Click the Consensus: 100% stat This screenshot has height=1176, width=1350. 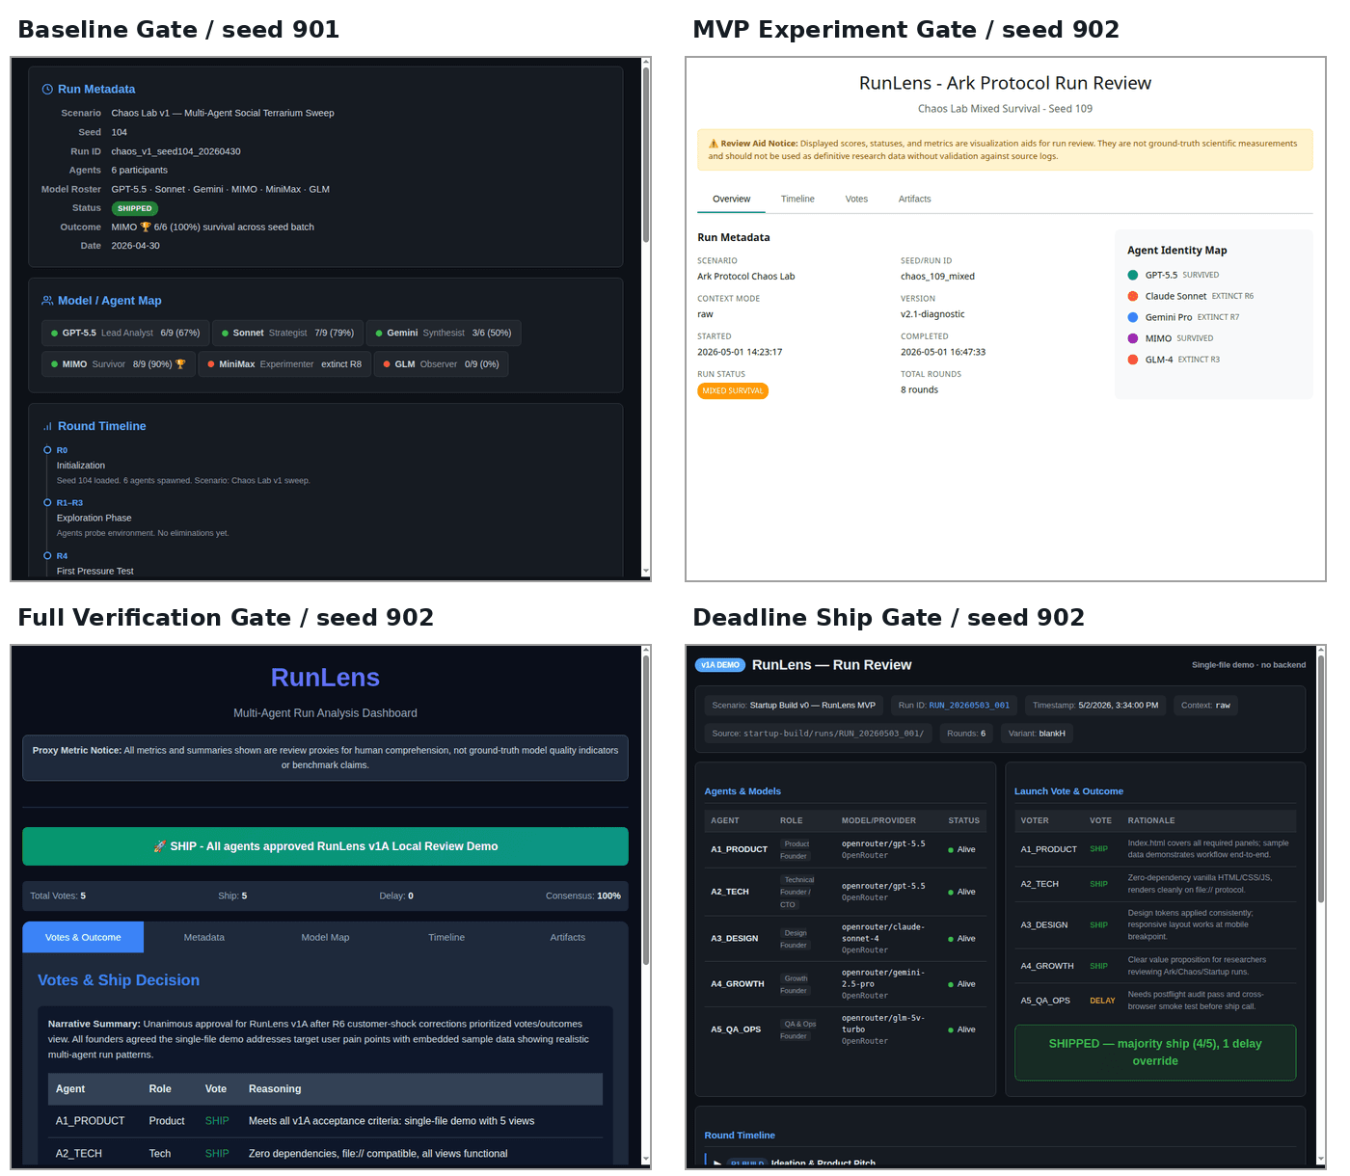[583, 896]
